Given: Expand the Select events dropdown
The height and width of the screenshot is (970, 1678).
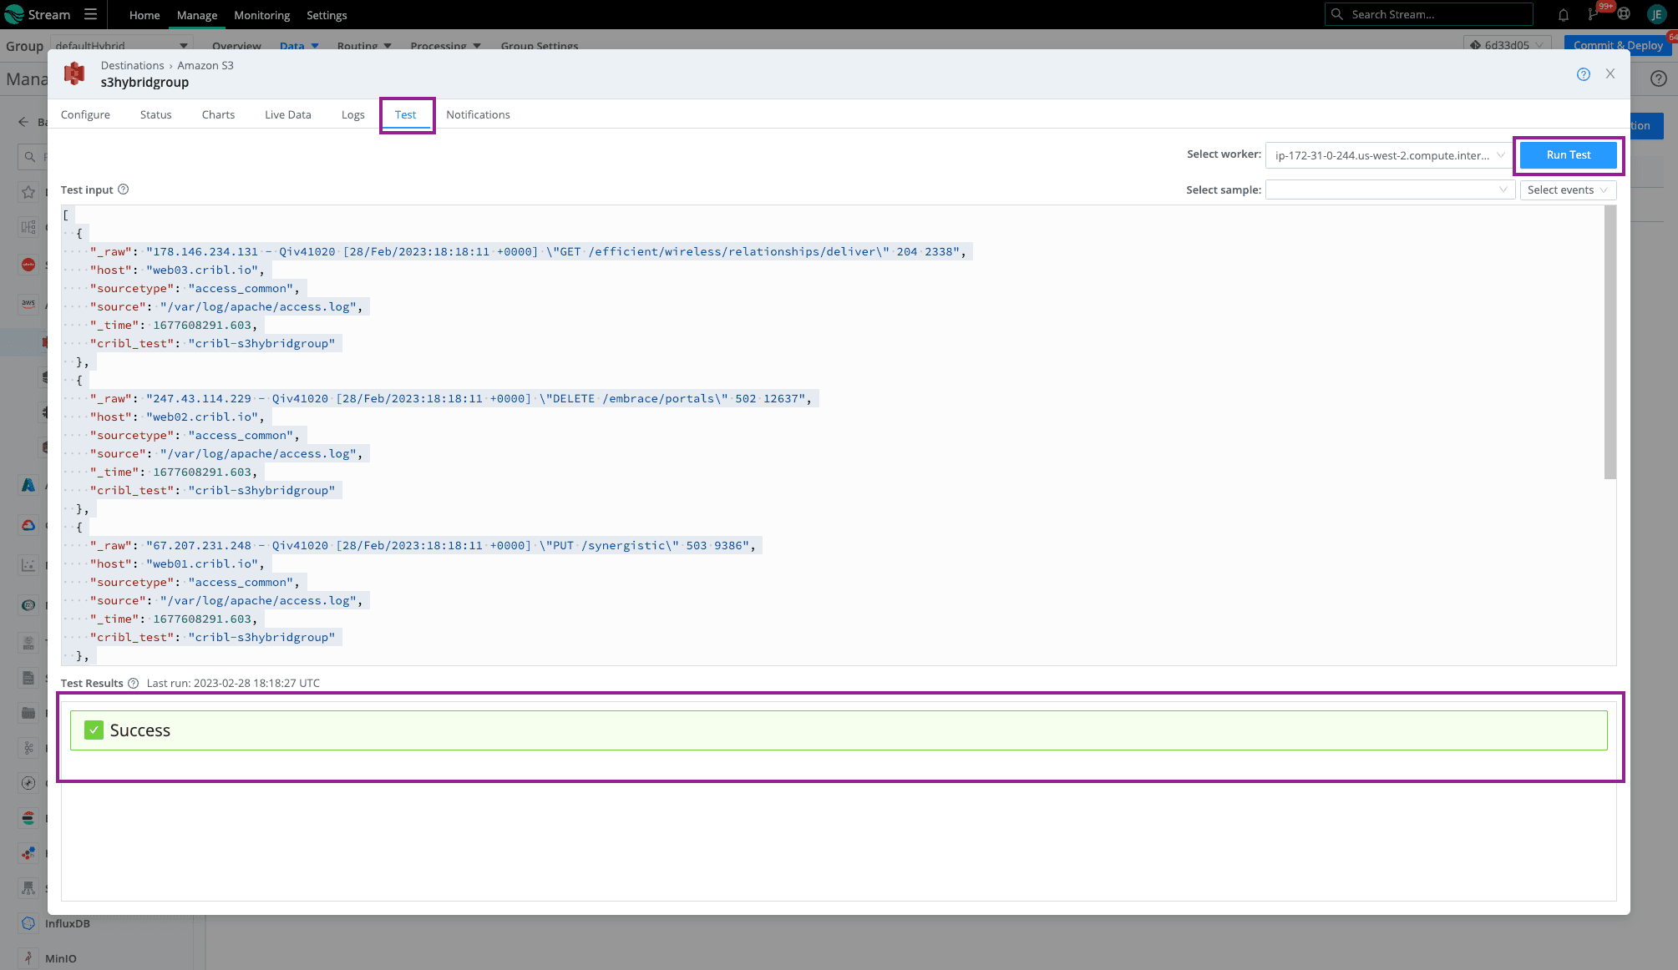Looking at the screenshot, I should pos(1567,190).
